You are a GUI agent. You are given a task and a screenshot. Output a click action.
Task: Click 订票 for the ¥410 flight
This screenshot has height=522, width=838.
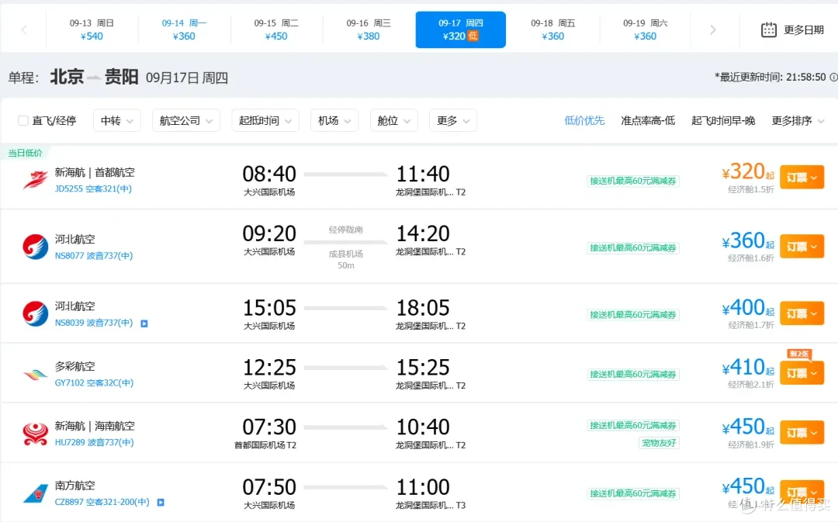click(x=802, y=373)
